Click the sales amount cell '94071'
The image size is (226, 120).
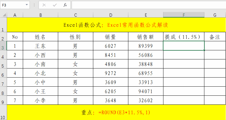point(146,91)
